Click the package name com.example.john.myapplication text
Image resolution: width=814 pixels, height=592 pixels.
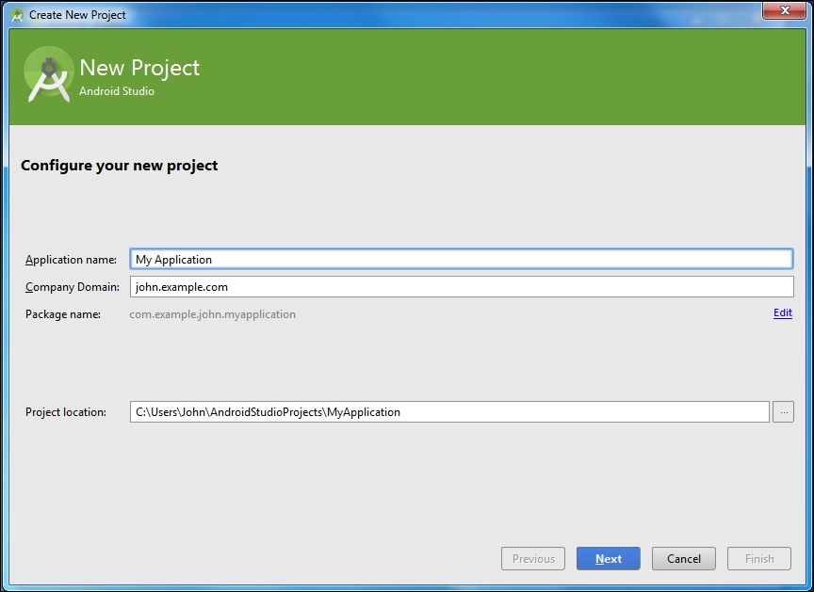point(212,314)
